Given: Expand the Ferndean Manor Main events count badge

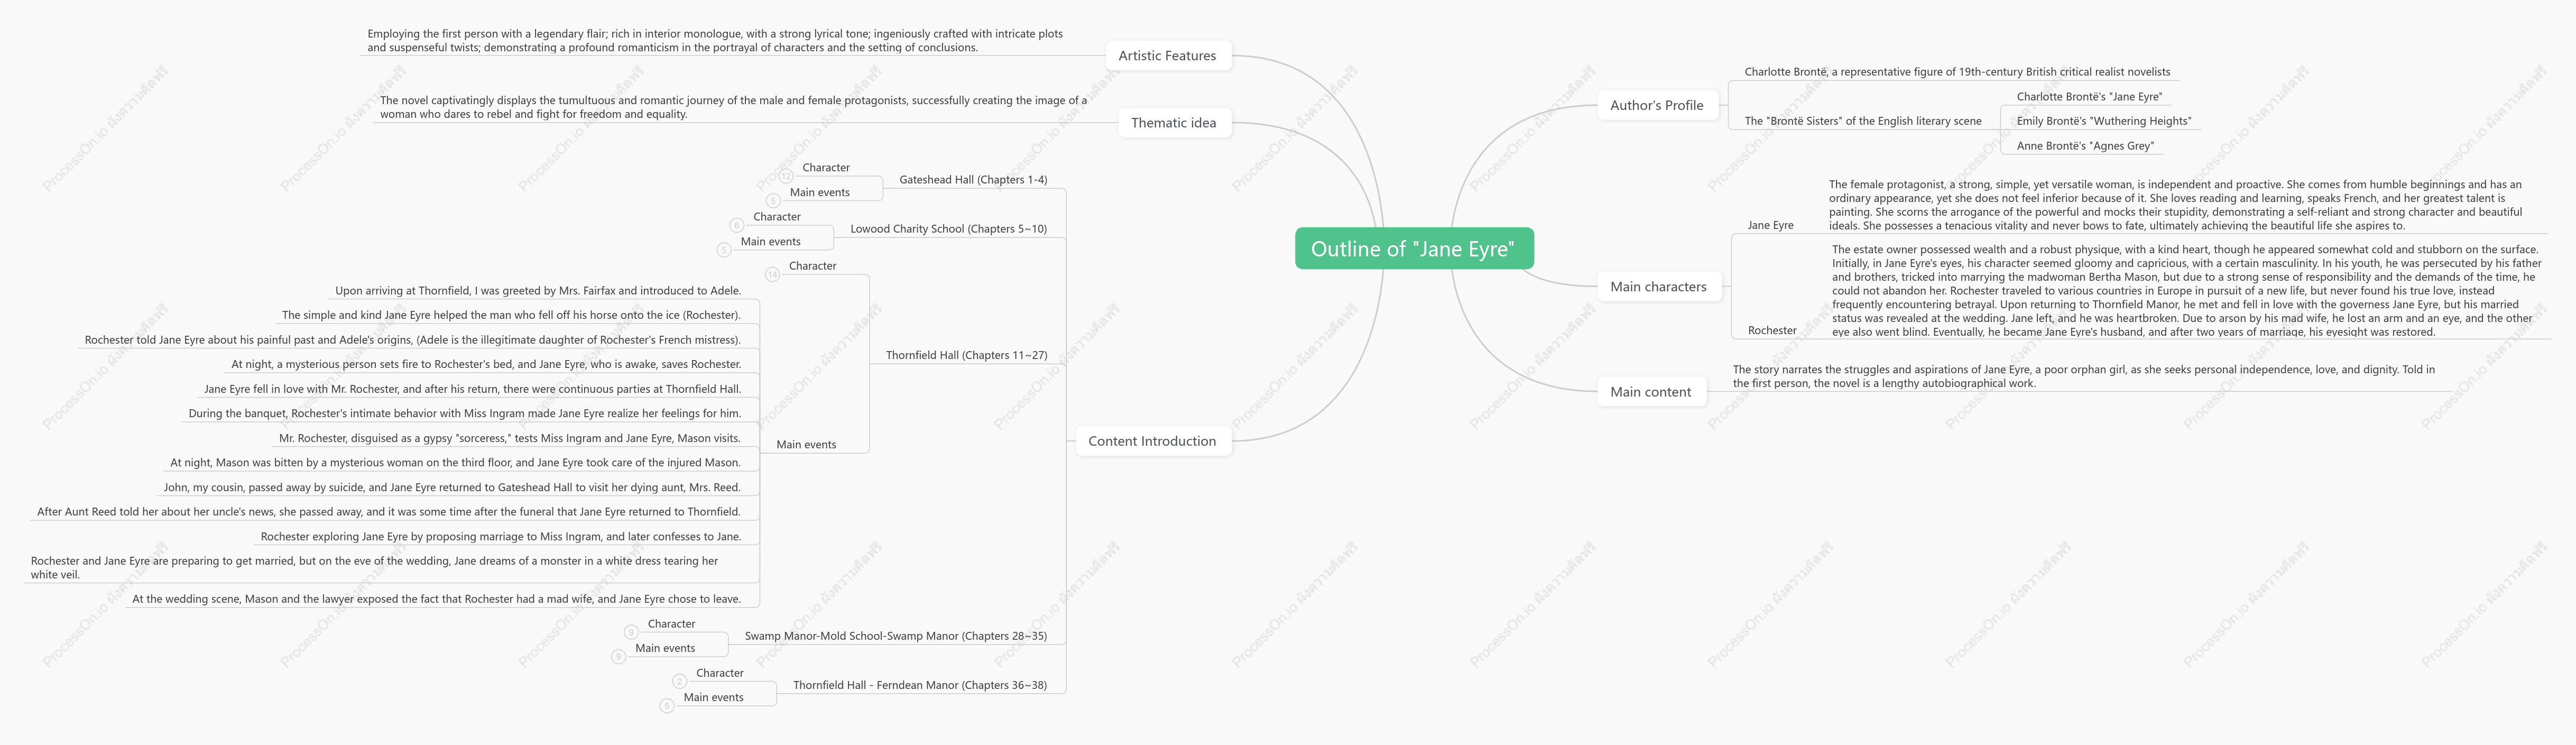Looking at the screenshot, I should (x=667, y=706).
